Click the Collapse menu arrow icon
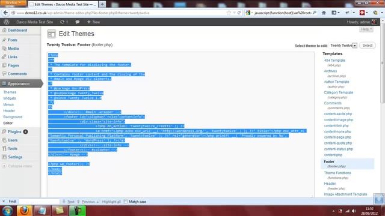The height and width of the screenshot is (216, 385). (x=4, y=166)
